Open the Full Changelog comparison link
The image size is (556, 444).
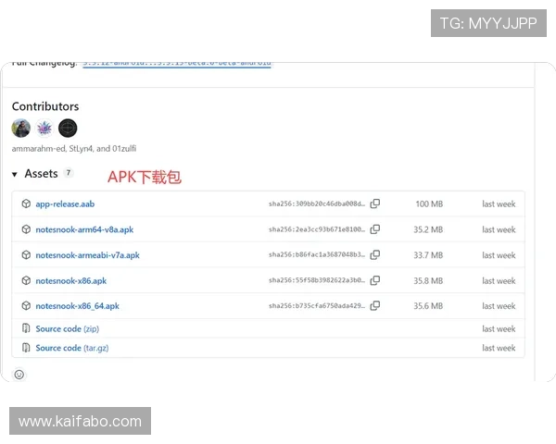(x=176, y=63)
